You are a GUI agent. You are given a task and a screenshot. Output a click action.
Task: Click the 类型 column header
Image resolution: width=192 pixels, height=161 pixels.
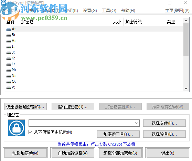click(x=174, y=22)
